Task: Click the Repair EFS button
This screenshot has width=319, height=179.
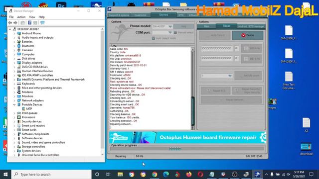Action: (x=216, y=90)
